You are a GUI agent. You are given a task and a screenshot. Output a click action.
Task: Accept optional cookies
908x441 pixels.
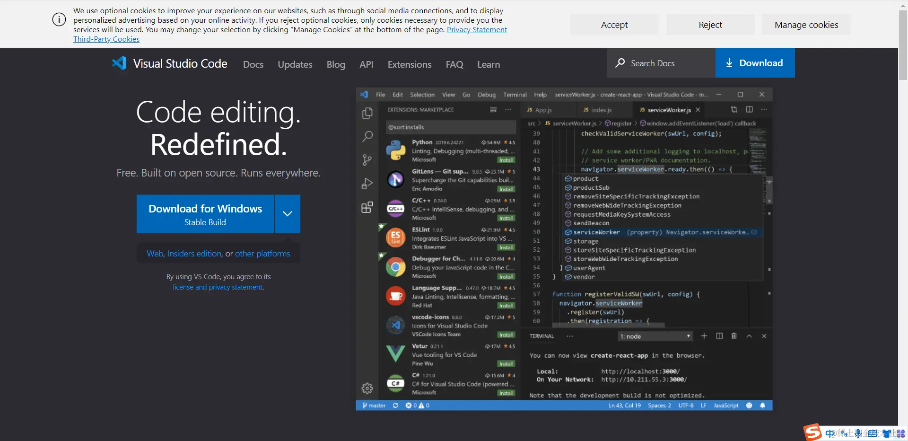pos(614,25)
